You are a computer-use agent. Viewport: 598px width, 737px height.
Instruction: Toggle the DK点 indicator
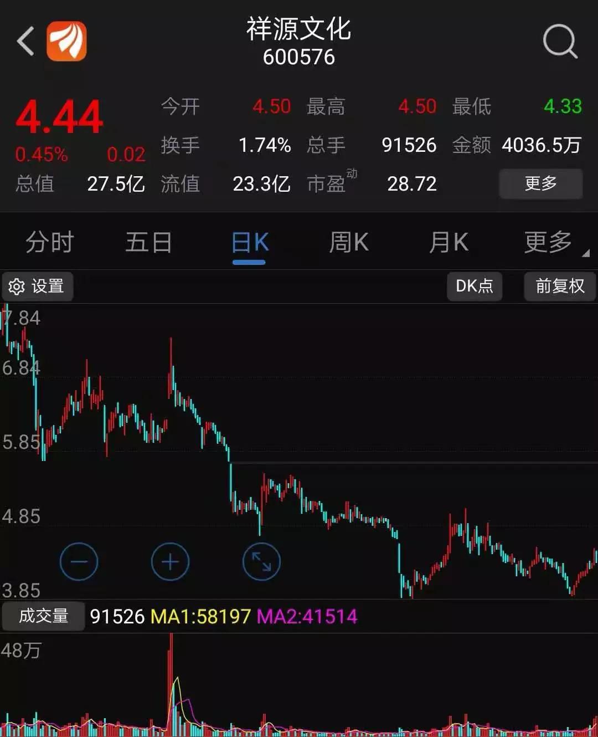475,286
